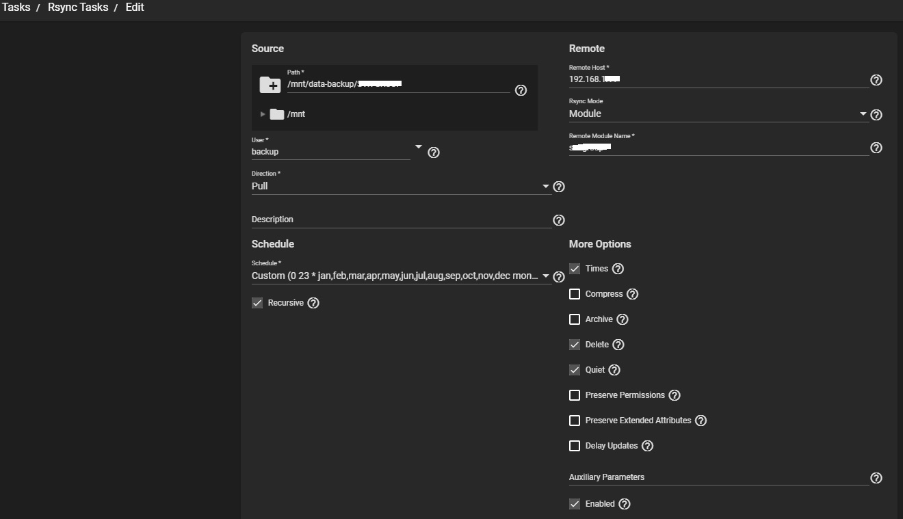Click the Path input field
This screenshot has width=903, height=519.
click(398, 84)
